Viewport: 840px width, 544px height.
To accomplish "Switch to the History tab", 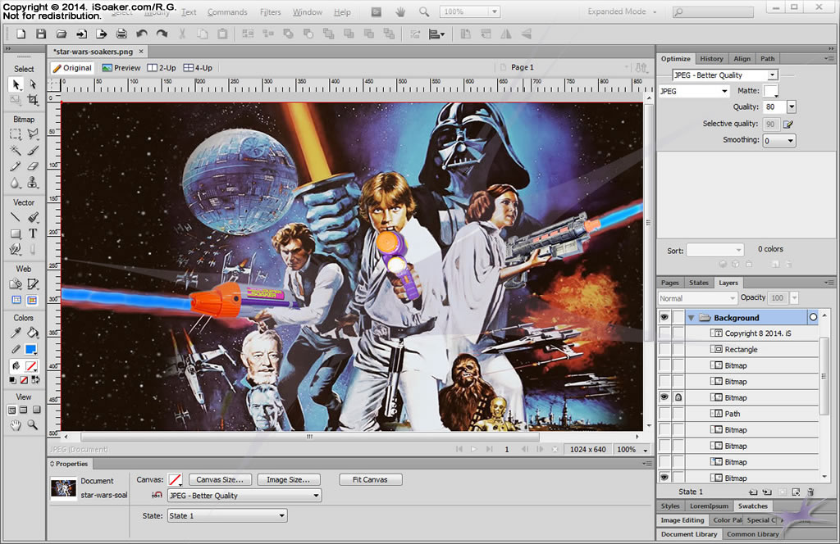I will tap(711, 59).
